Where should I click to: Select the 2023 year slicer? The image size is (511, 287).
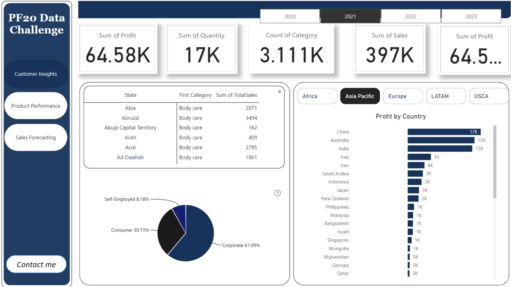point(471,16)
